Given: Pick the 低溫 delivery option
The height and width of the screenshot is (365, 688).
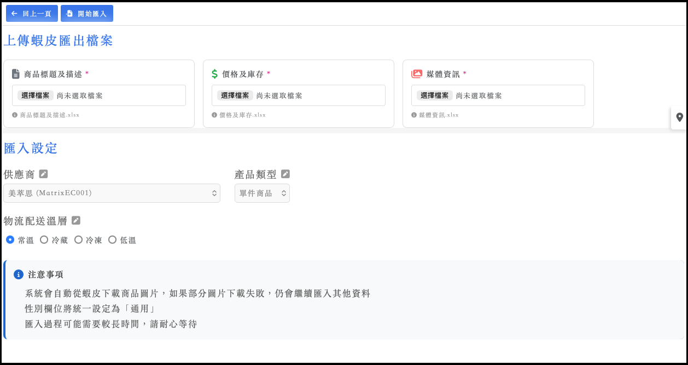Looking at the screenshot, I should pyautogui.click(x=112, y=239).
